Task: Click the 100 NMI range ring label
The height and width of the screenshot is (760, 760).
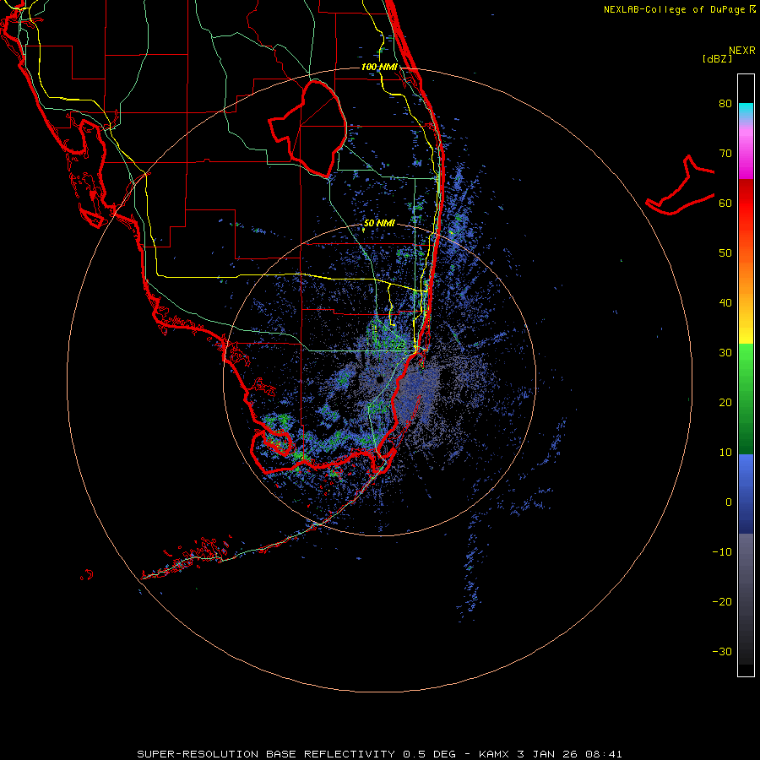Action: pos(379,67)
